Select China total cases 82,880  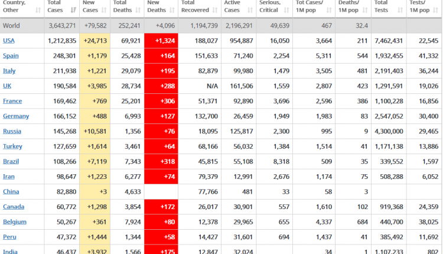[66, 191]
